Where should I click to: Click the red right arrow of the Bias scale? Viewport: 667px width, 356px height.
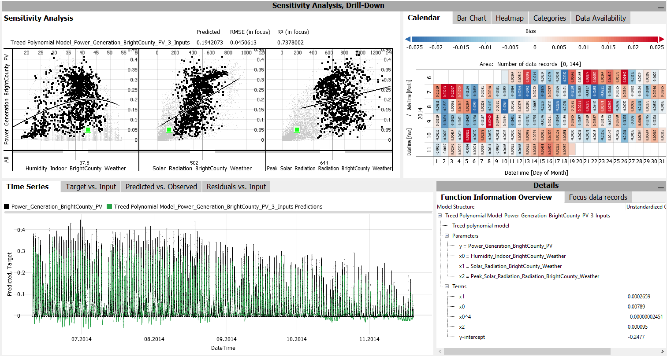click(661, 39)
